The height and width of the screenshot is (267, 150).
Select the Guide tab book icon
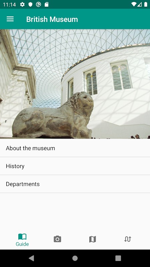tap(22, 237)
